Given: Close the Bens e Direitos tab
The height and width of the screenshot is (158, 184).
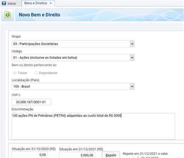Looking at the screenshot, I should [x=51, y=3].
